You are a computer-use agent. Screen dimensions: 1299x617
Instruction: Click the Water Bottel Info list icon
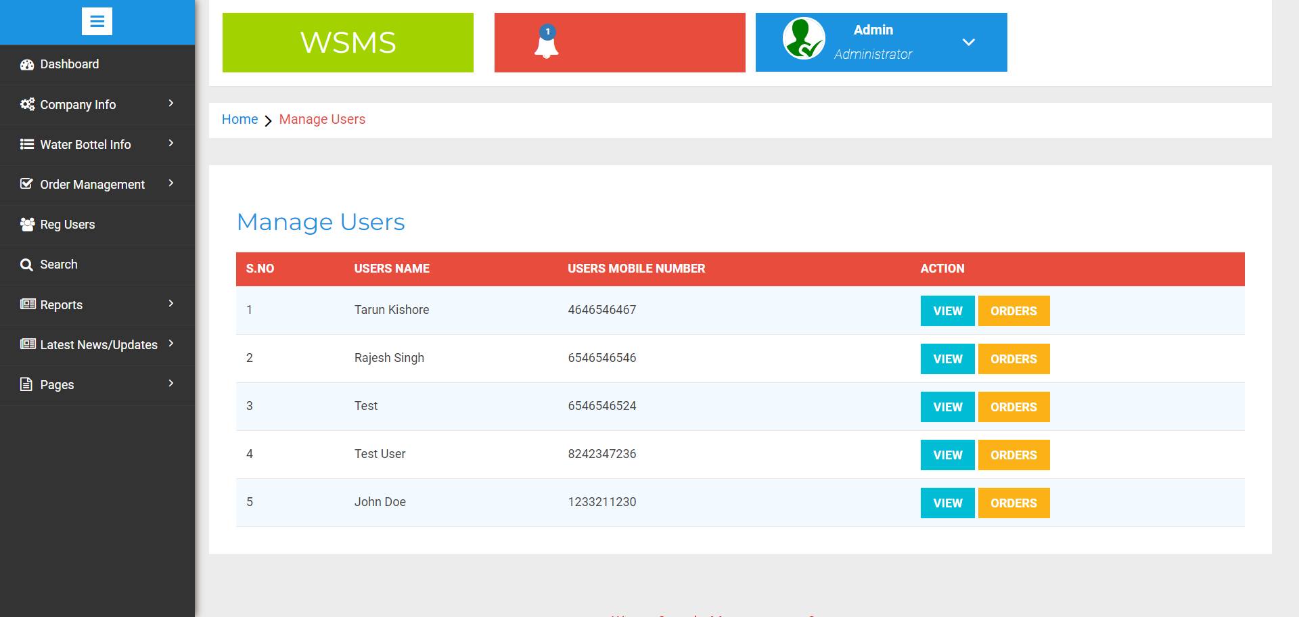pos(27,144)
